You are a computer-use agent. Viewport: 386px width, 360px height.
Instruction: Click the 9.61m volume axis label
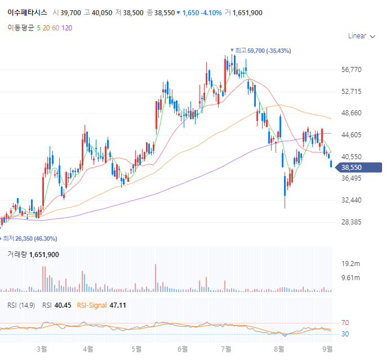[x=350, y=278]
